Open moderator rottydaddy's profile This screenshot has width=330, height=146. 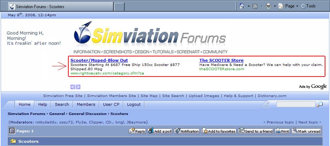point(46,122)
